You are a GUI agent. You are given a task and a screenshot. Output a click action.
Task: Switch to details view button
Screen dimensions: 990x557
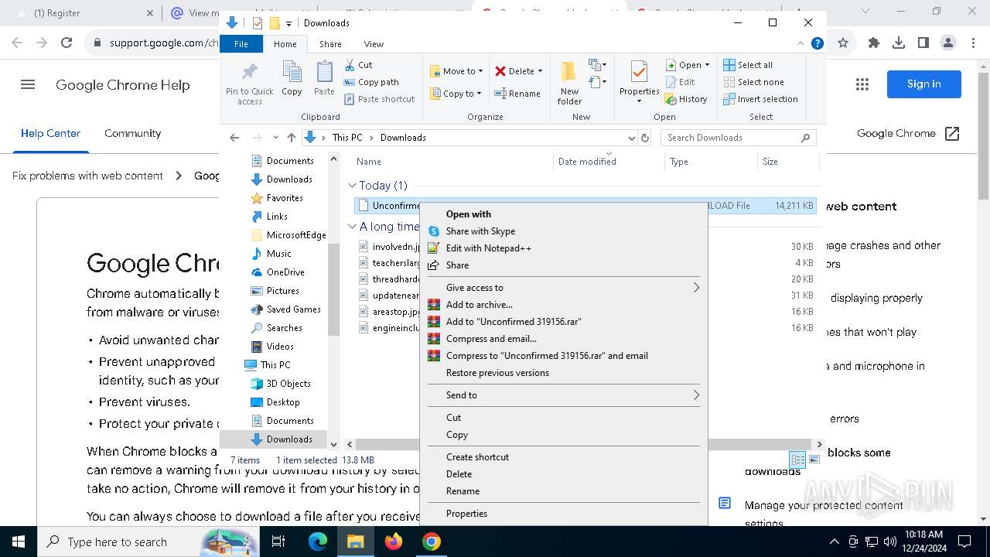797,460
